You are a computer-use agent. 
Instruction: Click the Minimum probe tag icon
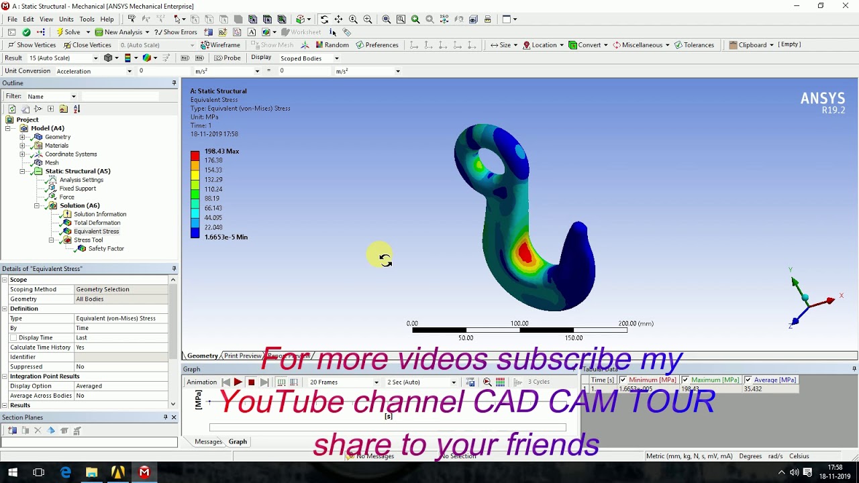coord(199,58)
